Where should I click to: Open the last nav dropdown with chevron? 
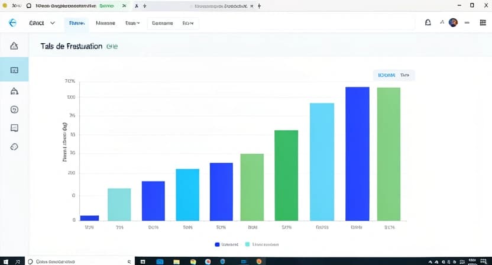(x=188, y=23)
